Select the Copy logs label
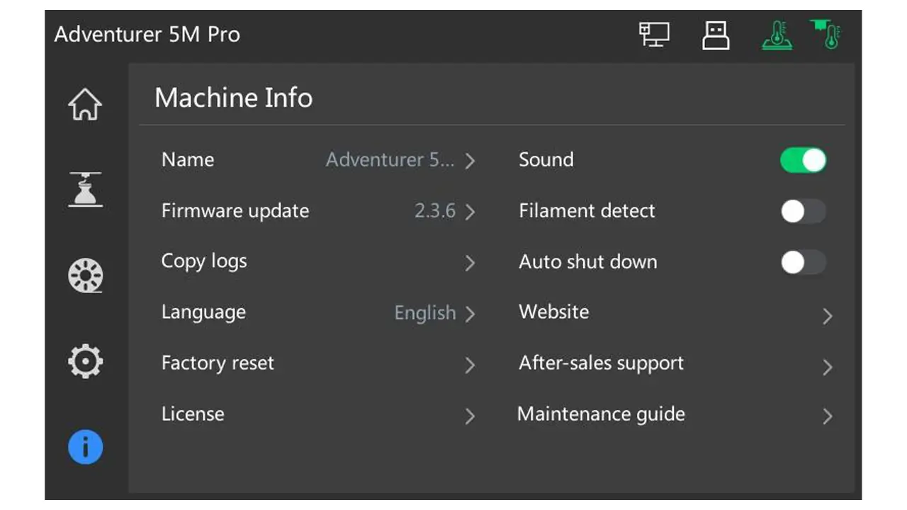 pos(204,261)
